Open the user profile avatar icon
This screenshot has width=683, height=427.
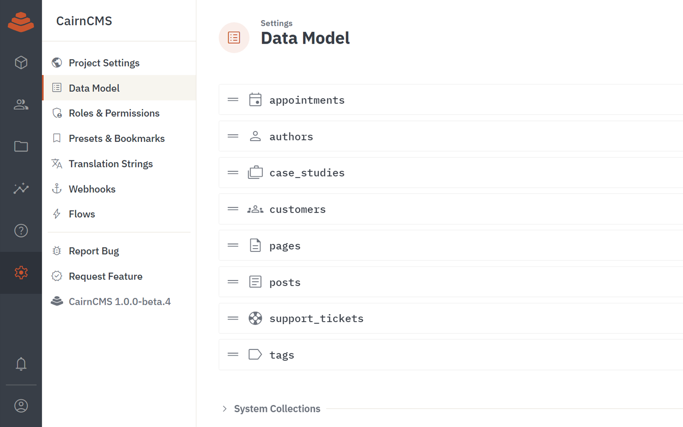(x=21, y=406)
